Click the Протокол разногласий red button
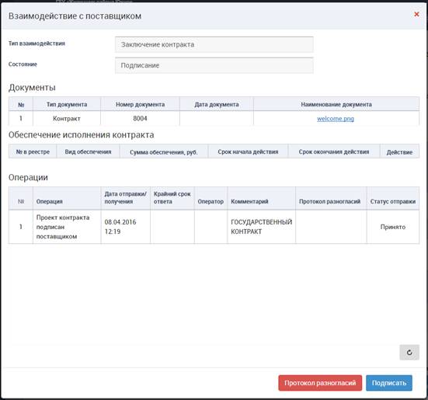The height and width of the screenshot is (400, 428). (x=320, y=383)
